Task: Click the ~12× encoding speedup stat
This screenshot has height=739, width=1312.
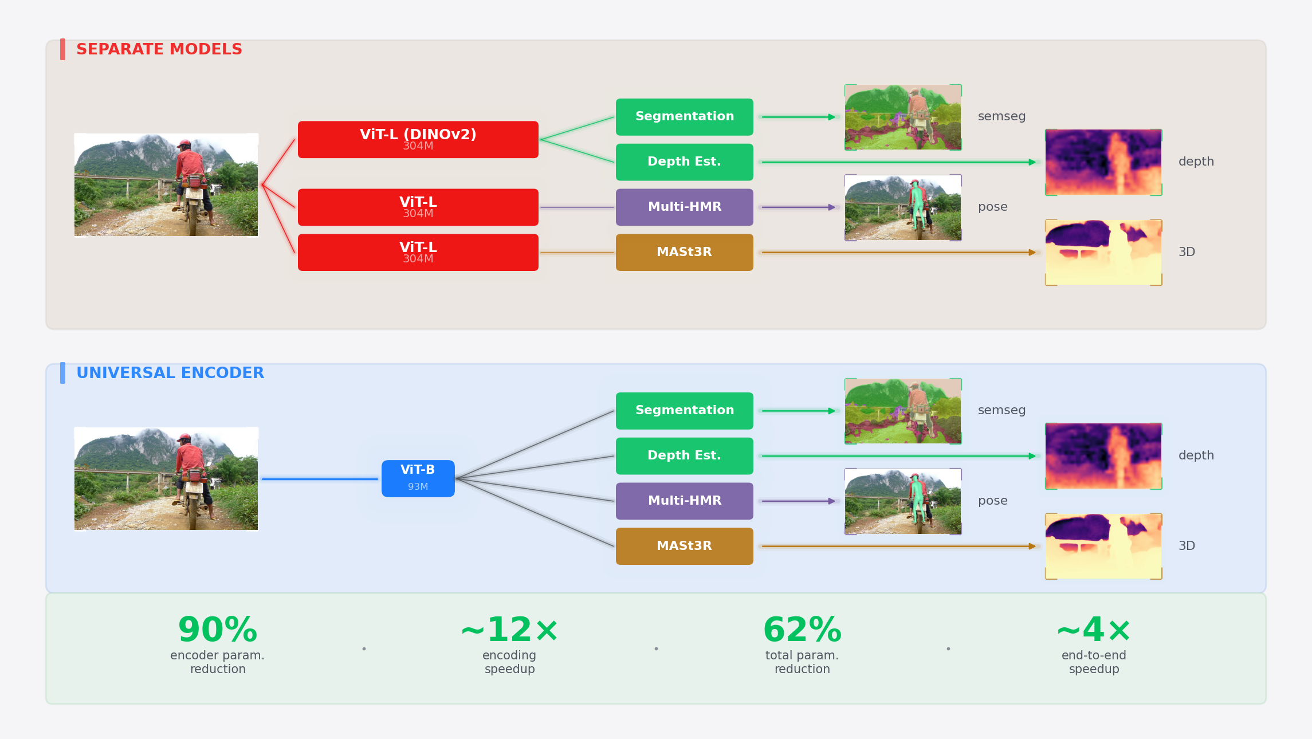Action: [509, 645]
